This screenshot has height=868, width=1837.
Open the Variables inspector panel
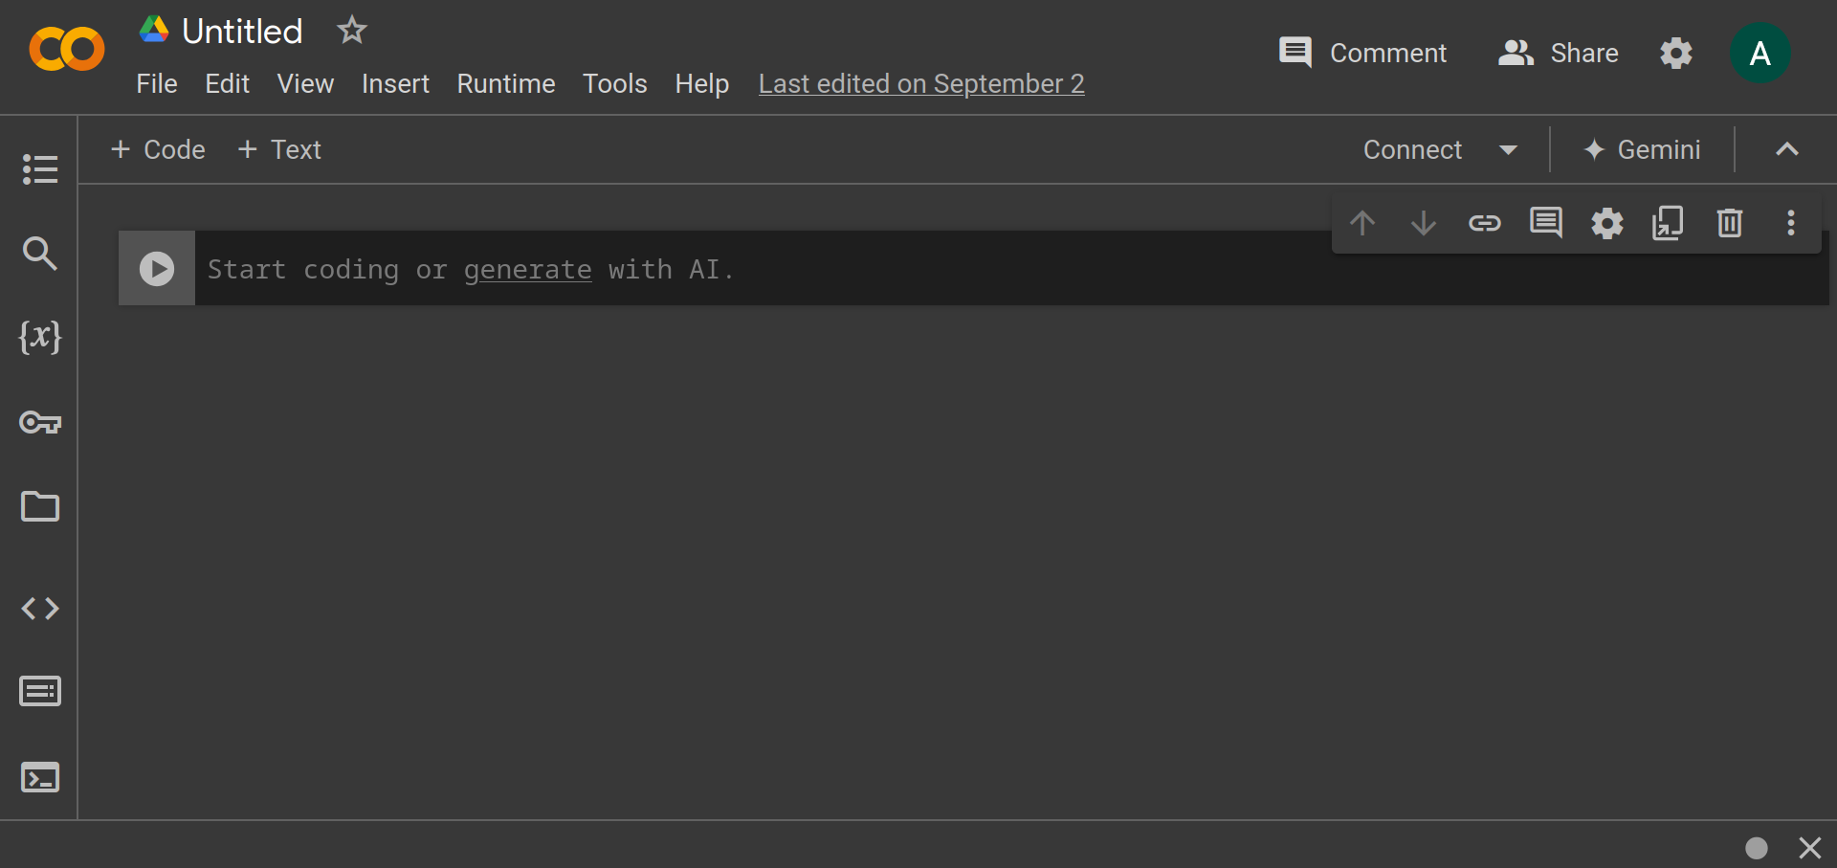click(x=39, y=337)
